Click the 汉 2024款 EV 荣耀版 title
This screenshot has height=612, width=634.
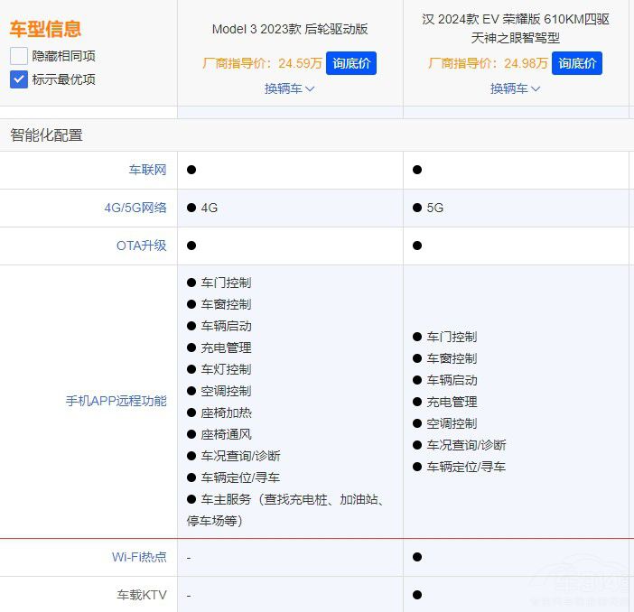click(x=516, y=28)
